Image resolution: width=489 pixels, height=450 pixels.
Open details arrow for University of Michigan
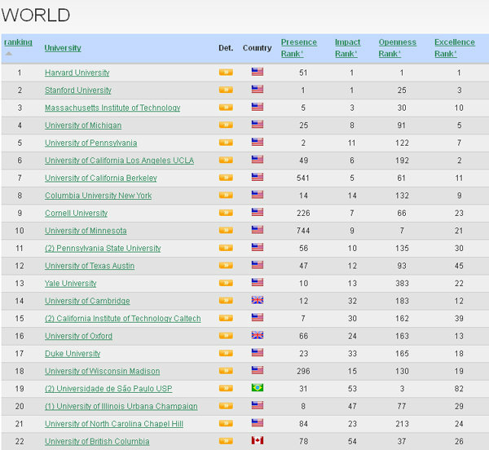[x=226, y=126]
